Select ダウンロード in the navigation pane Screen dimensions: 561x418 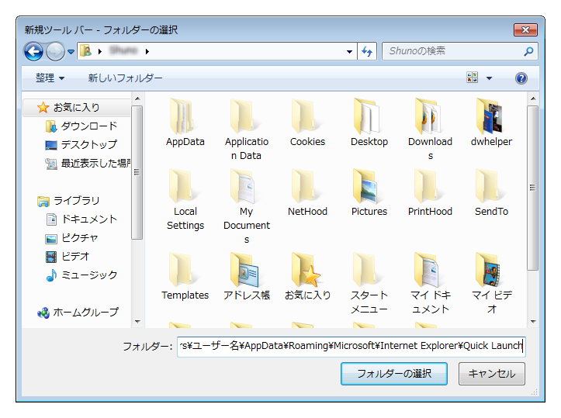(88, 126)
